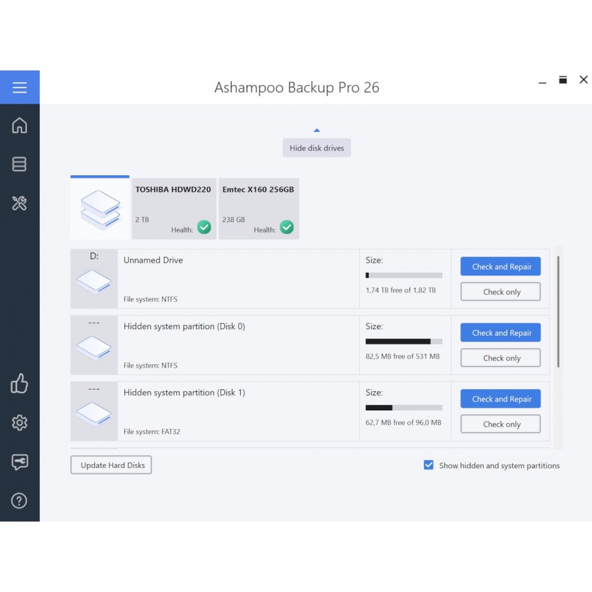The width and height of the screenshot is (592, 592).
Task: Click the partition list vertical scrollbar
Action: [x=558, y=311]
